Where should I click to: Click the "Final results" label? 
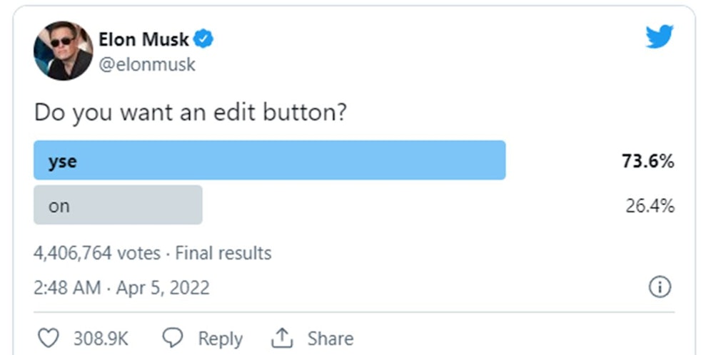coord(223,253)
